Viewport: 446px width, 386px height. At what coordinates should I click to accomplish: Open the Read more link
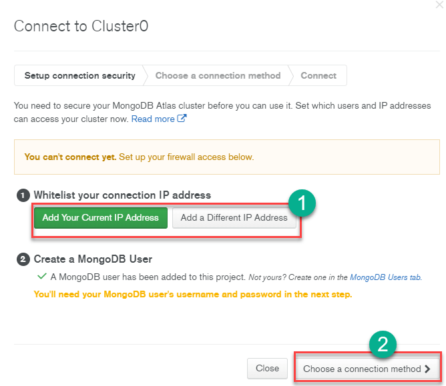[153, 119]
